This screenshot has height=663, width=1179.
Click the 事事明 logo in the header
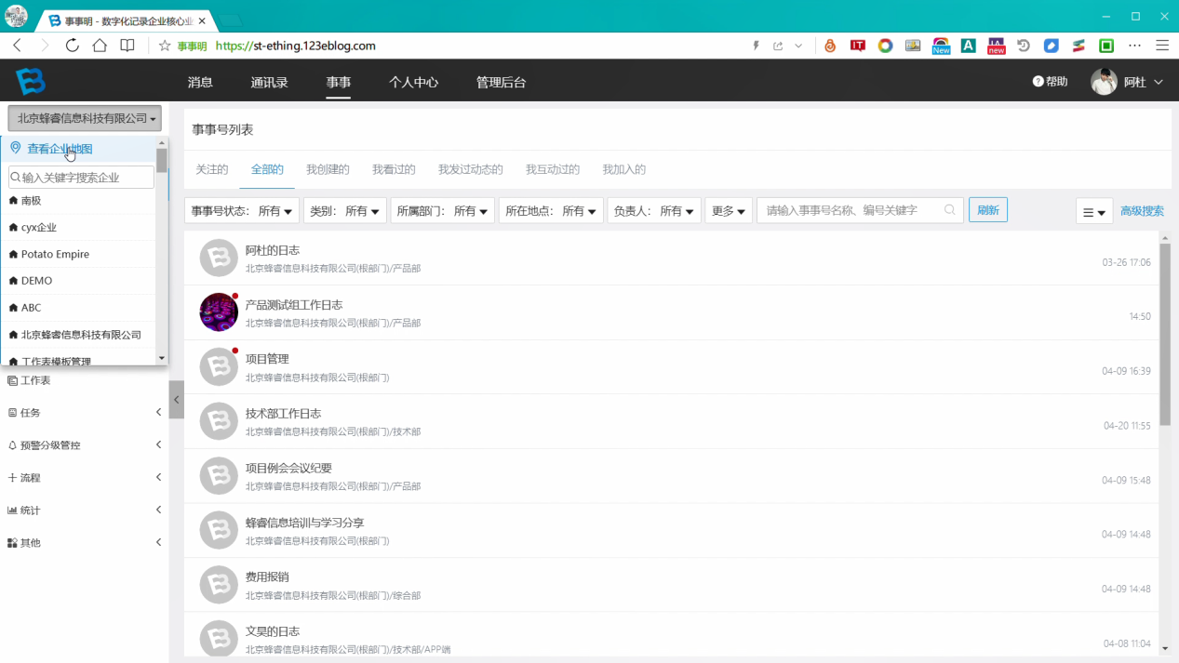point(31,82)
